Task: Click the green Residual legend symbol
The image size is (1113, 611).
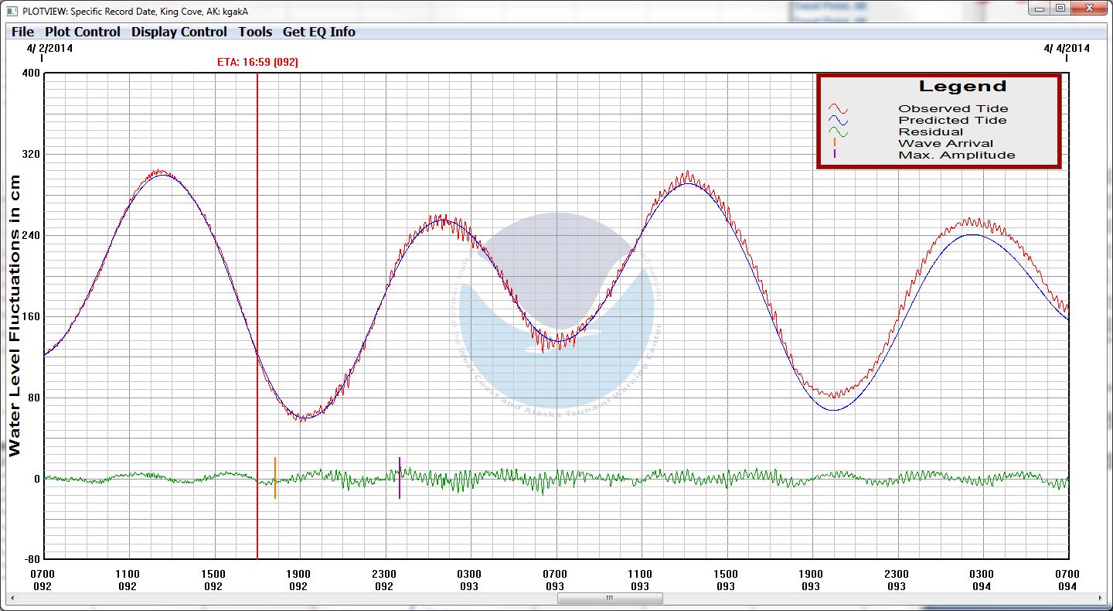Action: coord(839,132)
